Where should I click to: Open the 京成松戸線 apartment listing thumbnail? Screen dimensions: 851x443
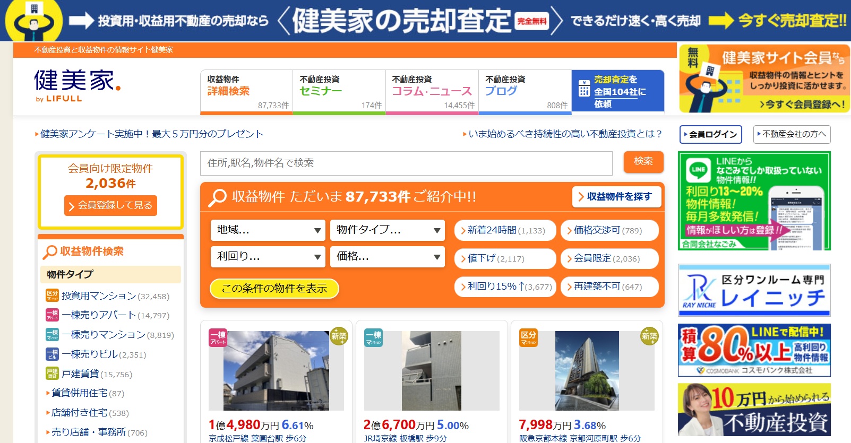click(x=276, y=371)
